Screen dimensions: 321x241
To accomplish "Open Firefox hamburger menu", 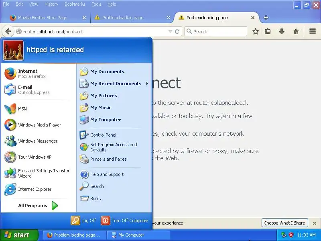I will click(x=313, y=31).
